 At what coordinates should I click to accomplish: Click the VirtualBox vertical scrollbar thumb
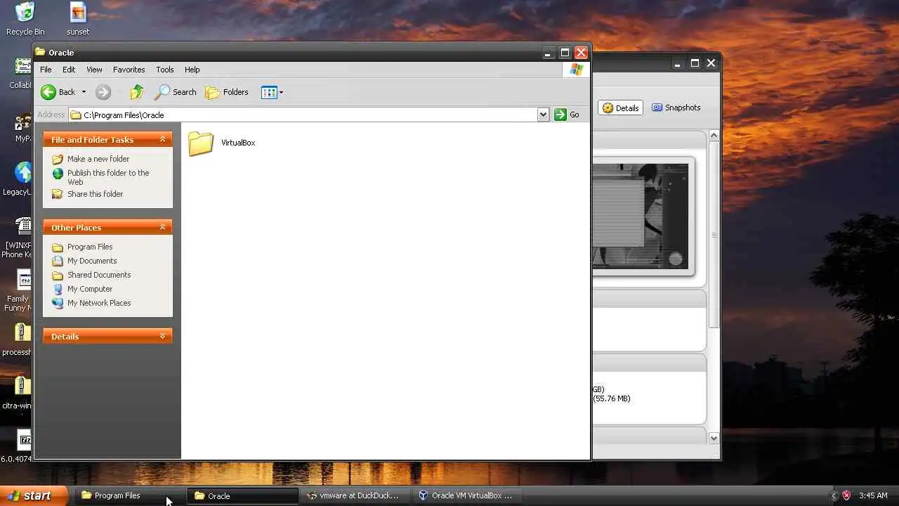click(714, 235)
